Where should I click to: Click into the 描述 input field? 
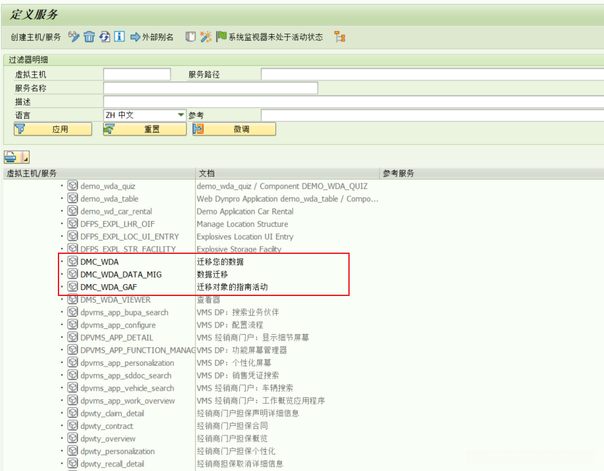[x=353, y=102]
